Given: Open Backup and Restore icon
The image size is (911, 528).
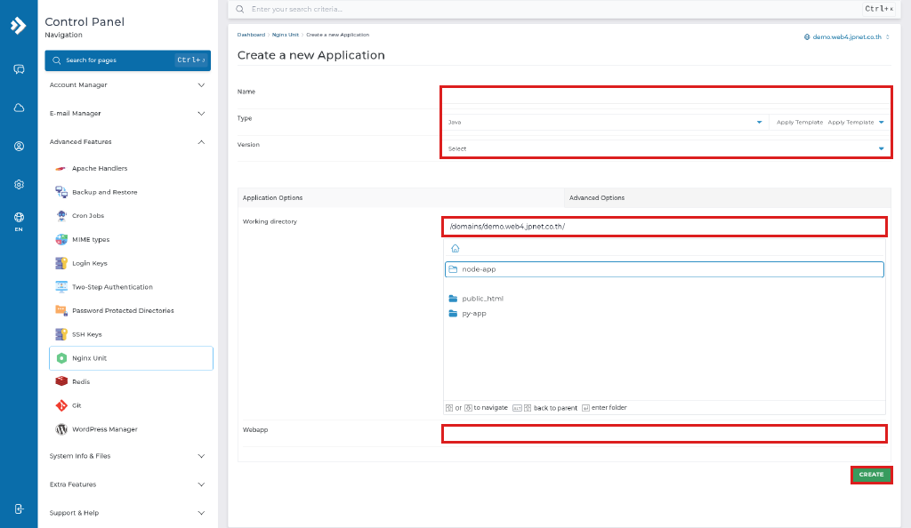Looking at the screenshot, I should click(61, 192).
